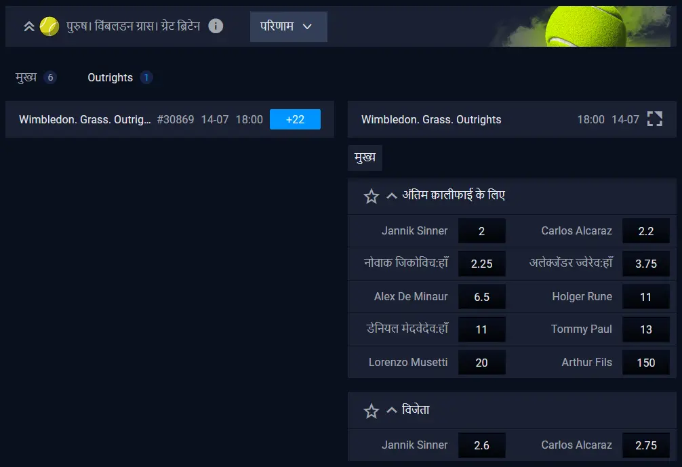The width and height of the screenshot is (682, 467).
Task: Open the परिणाम dropdown
Action: pos(288,26)
